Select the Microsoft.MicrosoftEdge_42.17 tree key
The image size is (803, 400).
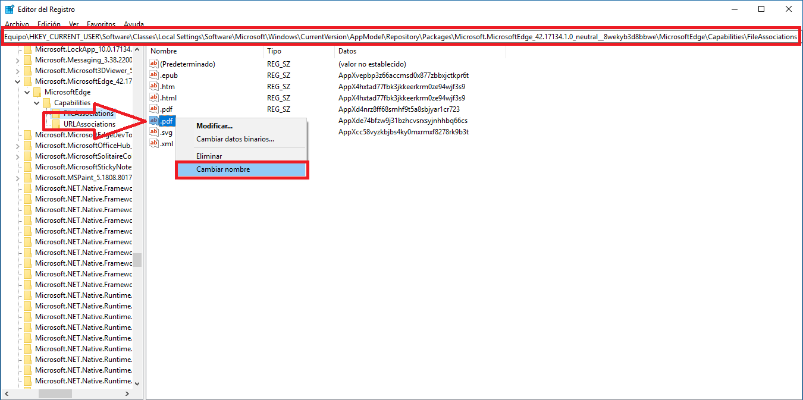tap(83, 81)
